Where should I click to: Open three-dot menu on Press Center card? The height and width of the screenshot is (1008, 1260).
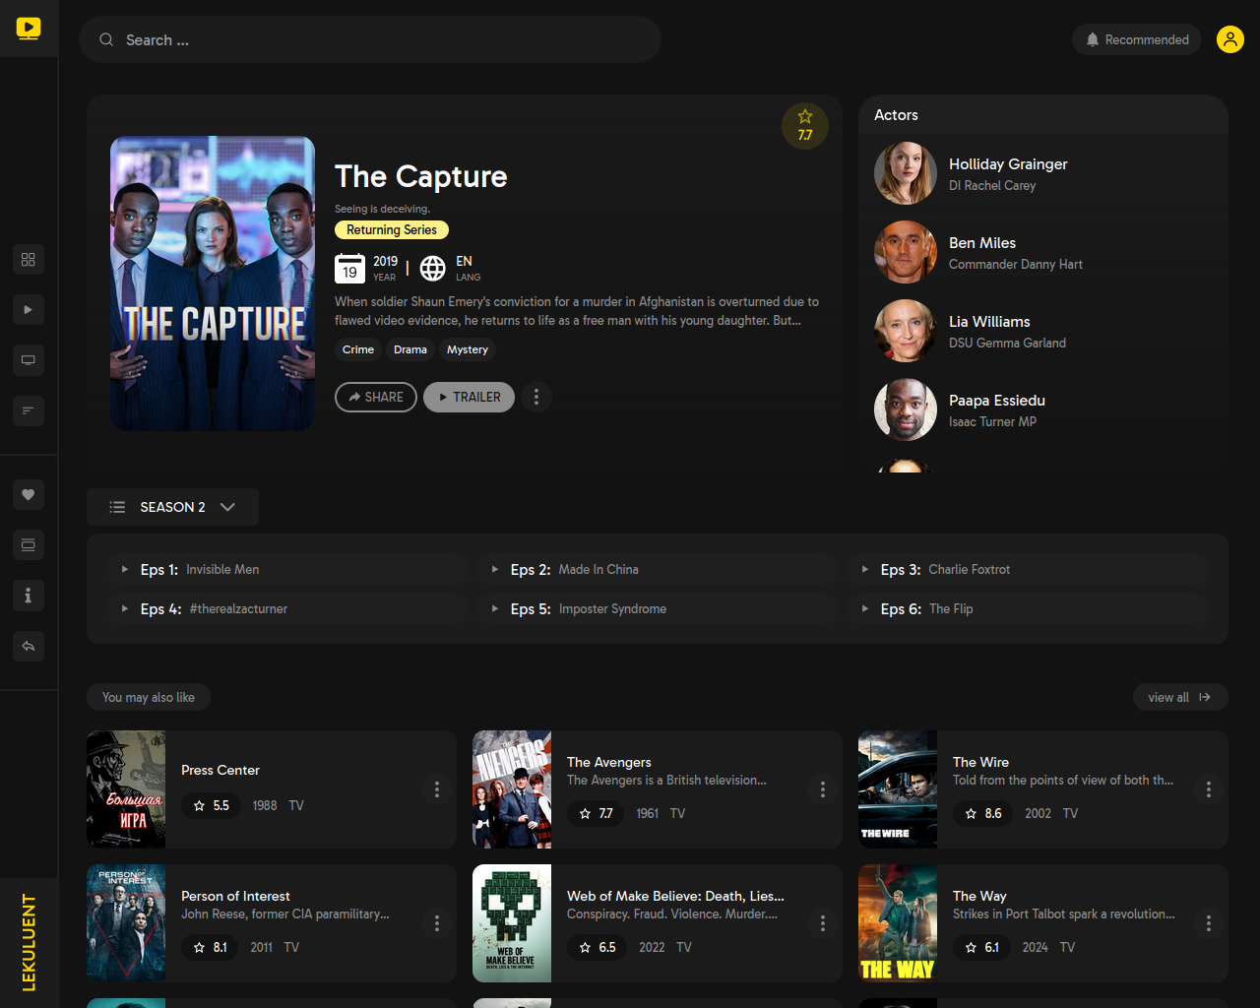[437, 789]
